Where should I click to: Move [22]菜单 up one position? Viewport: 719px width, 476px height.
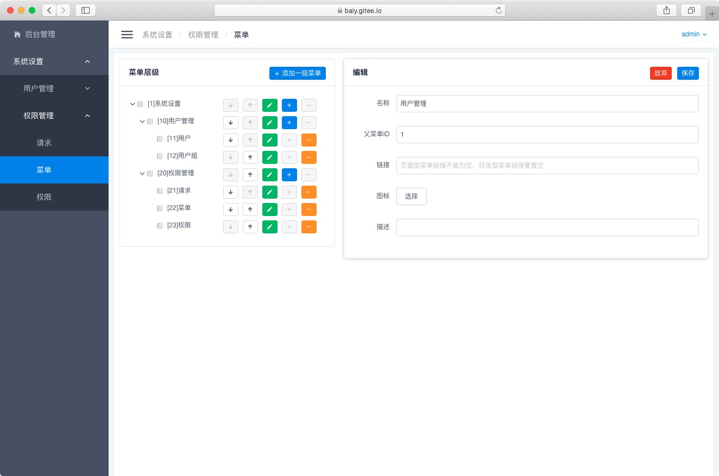click(x=250, y=210)
